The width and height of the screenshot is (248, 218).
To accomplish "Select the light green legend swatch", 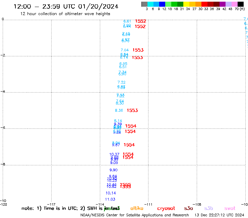I will pyautogui.click(x=168, y=4).
